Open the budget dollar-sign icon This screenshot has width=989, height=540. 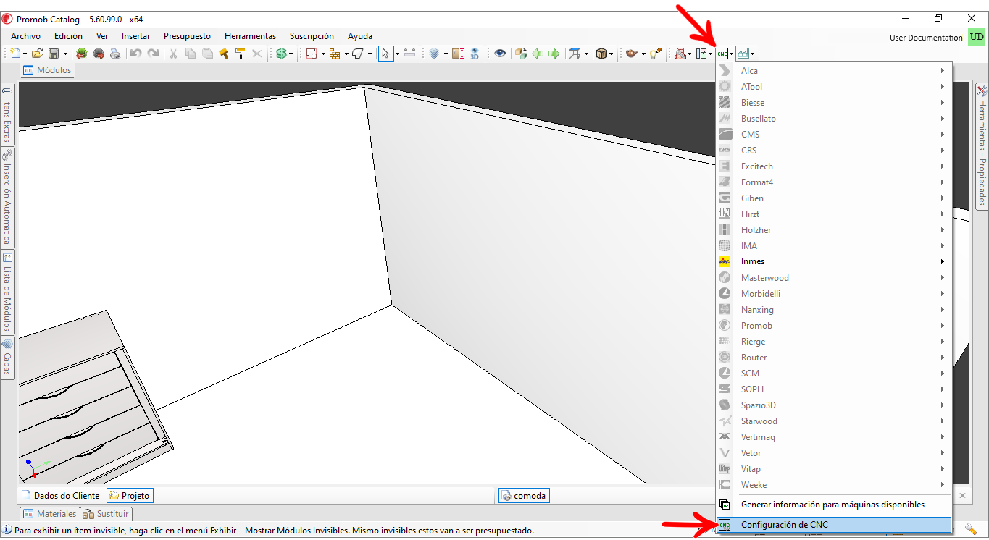point(281,54)
